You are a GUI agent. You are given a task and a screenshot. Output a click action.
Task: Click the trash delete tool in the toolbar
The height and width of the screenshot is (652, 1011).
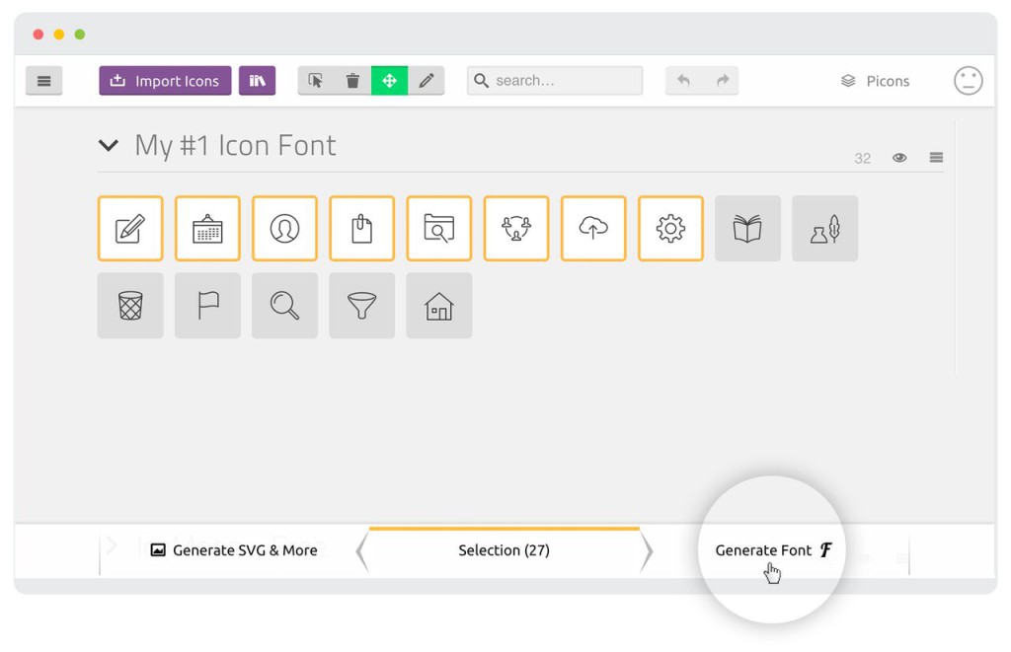pyautogui.click(x=352, y=81)
